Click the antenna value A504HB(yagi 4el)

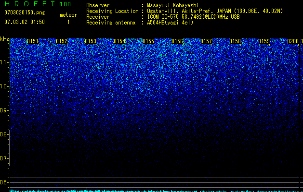[170, 23]
